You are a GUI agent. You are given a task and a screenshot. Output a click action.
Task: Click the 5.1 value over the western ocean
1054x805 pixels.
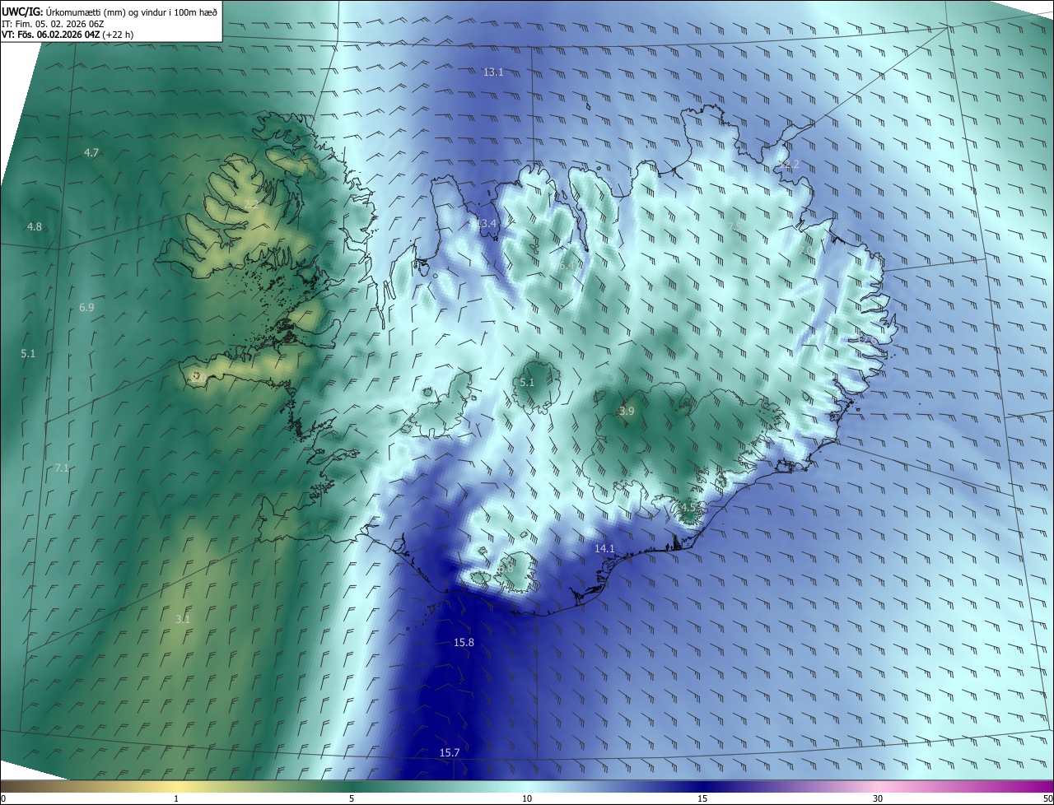(x=28, y=354)
